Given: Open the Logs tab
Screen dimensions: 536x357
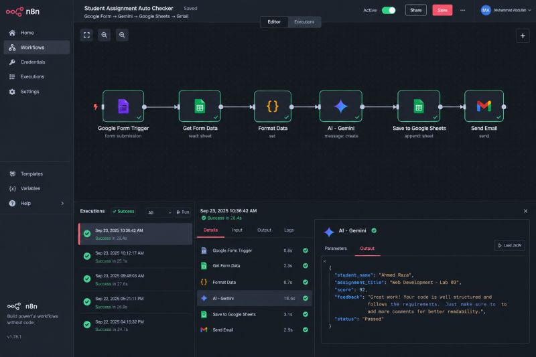Looking at the screenshot, I should click(x=289, y=230).
